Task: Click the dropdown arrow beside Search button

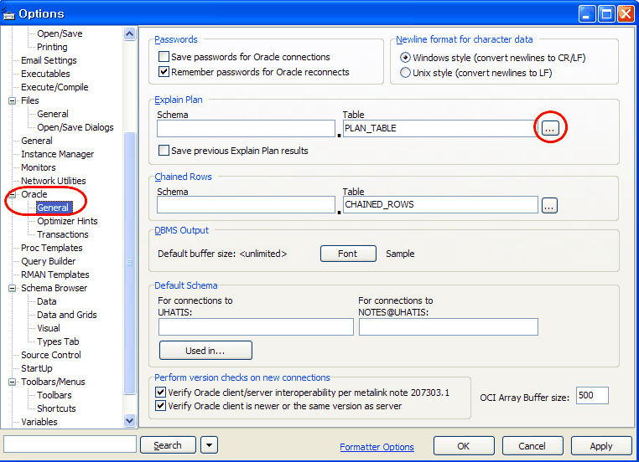Action: [210, 445]
